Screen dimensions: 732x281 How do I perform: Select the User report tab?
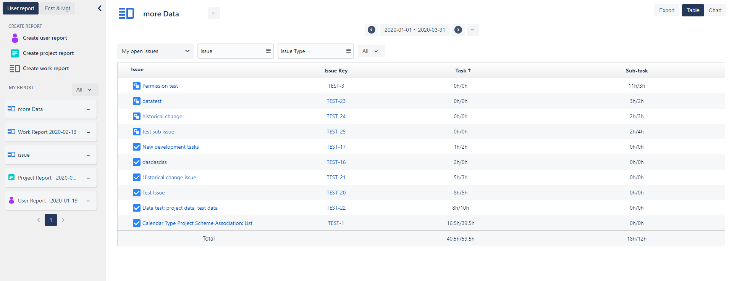coord(21,8)
